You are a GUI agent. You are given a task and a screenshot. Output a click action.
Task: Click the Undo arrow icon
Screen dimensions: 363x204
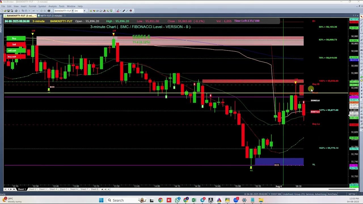pos(34,11)
